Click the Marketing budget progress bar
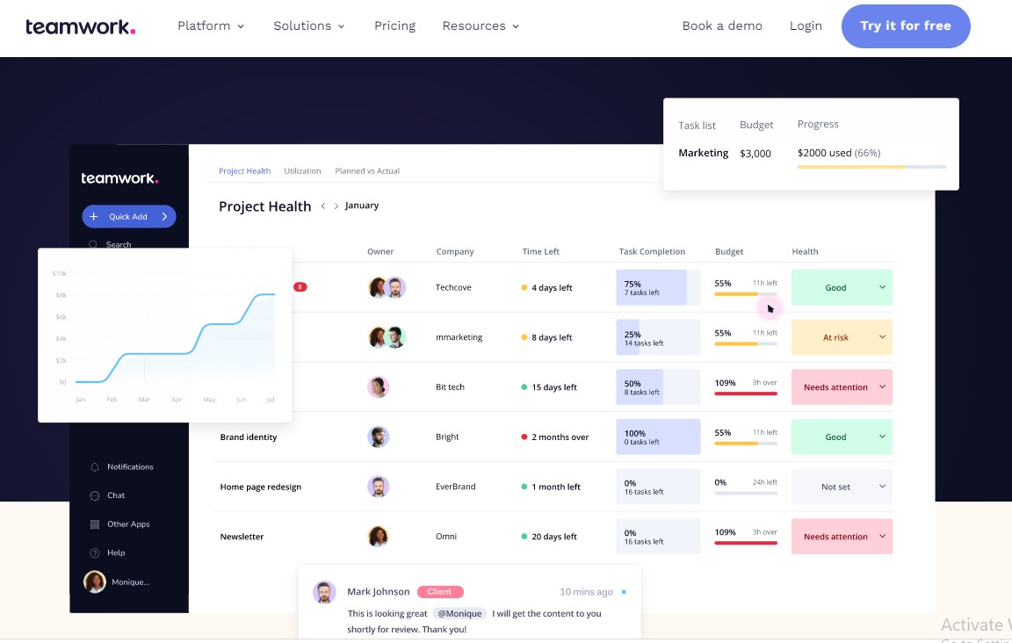1012x643 pixels. [x=871, y=167]
